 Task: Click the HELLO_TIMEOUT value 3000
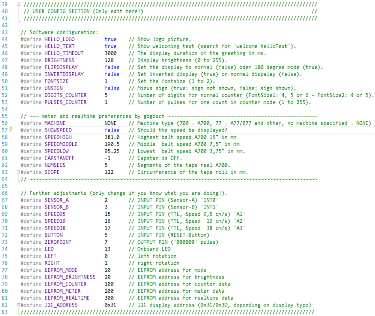pos(111,53)
